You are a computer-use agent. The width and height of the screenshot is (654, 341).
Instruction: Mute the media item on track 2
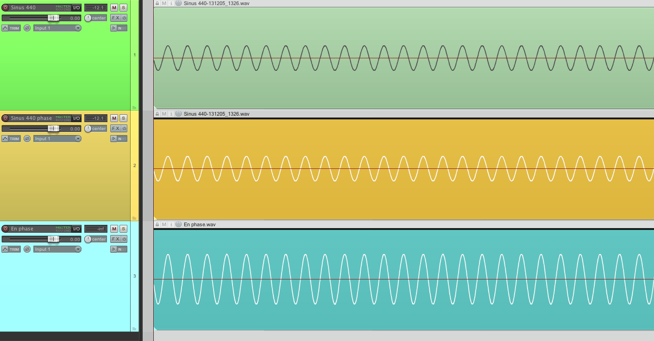pos(164,114)
